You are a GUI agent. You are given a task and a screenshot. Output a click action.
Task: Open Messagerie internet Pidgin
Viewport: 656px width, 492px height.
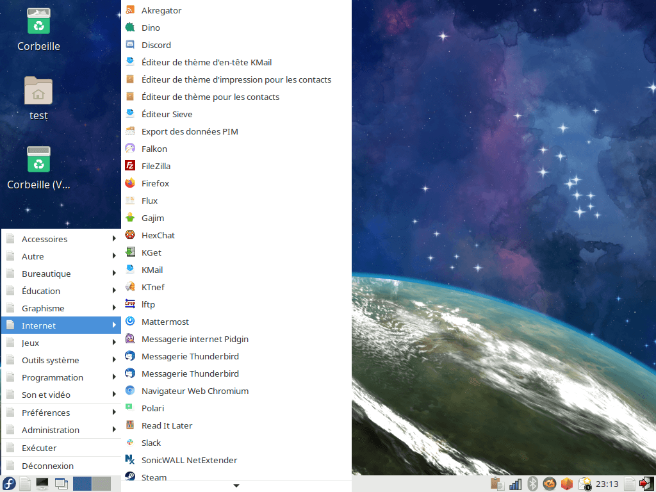236,339
